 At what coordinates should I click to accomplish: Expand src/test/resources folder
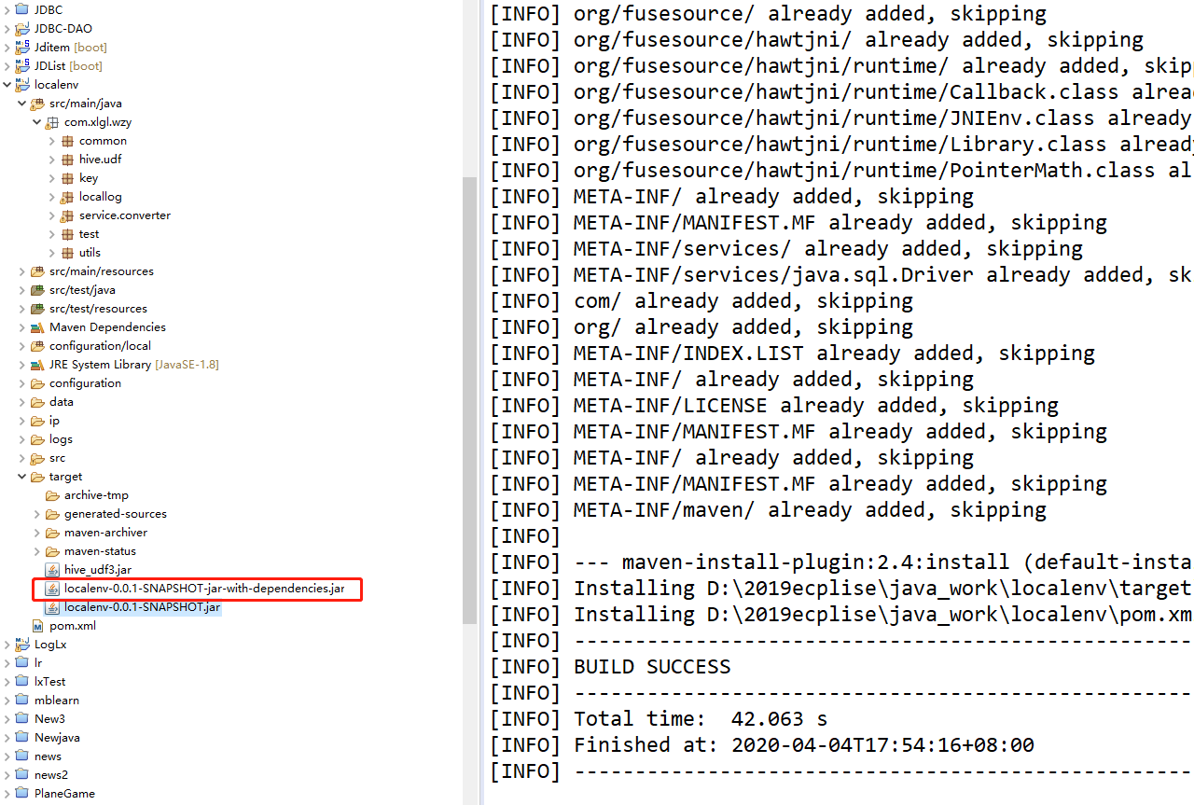tap(22, 308)
